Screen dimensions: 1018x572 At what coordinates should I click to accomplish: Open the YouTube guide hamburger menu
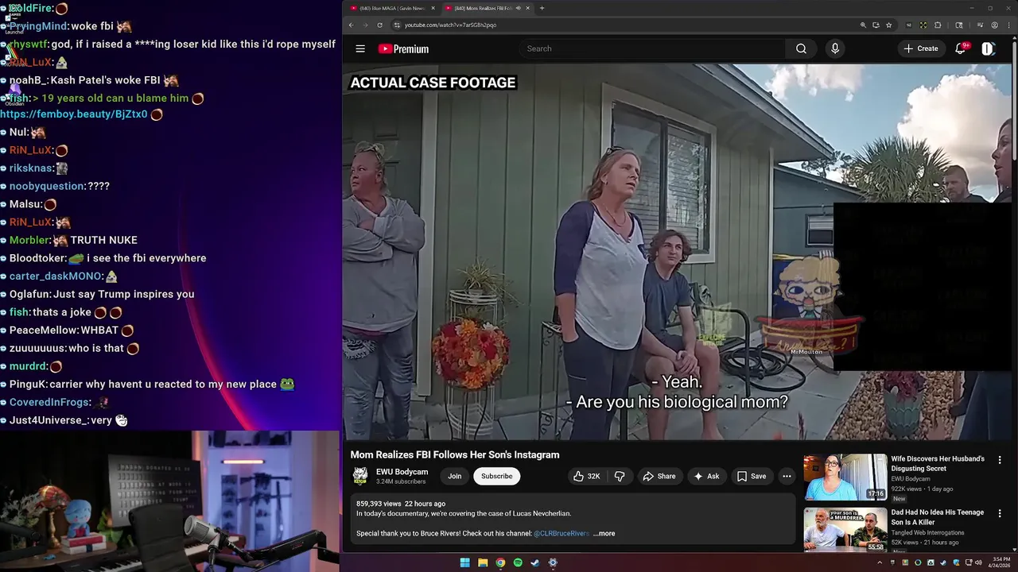click(x=360, y=48)
